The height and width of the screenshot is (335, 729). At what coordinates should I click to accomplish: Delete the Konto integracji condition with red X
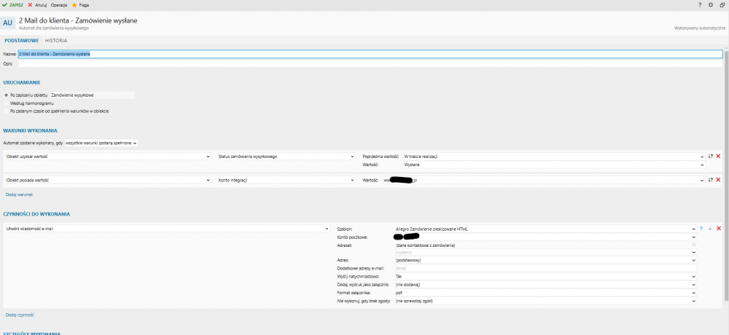pos(718,180)
